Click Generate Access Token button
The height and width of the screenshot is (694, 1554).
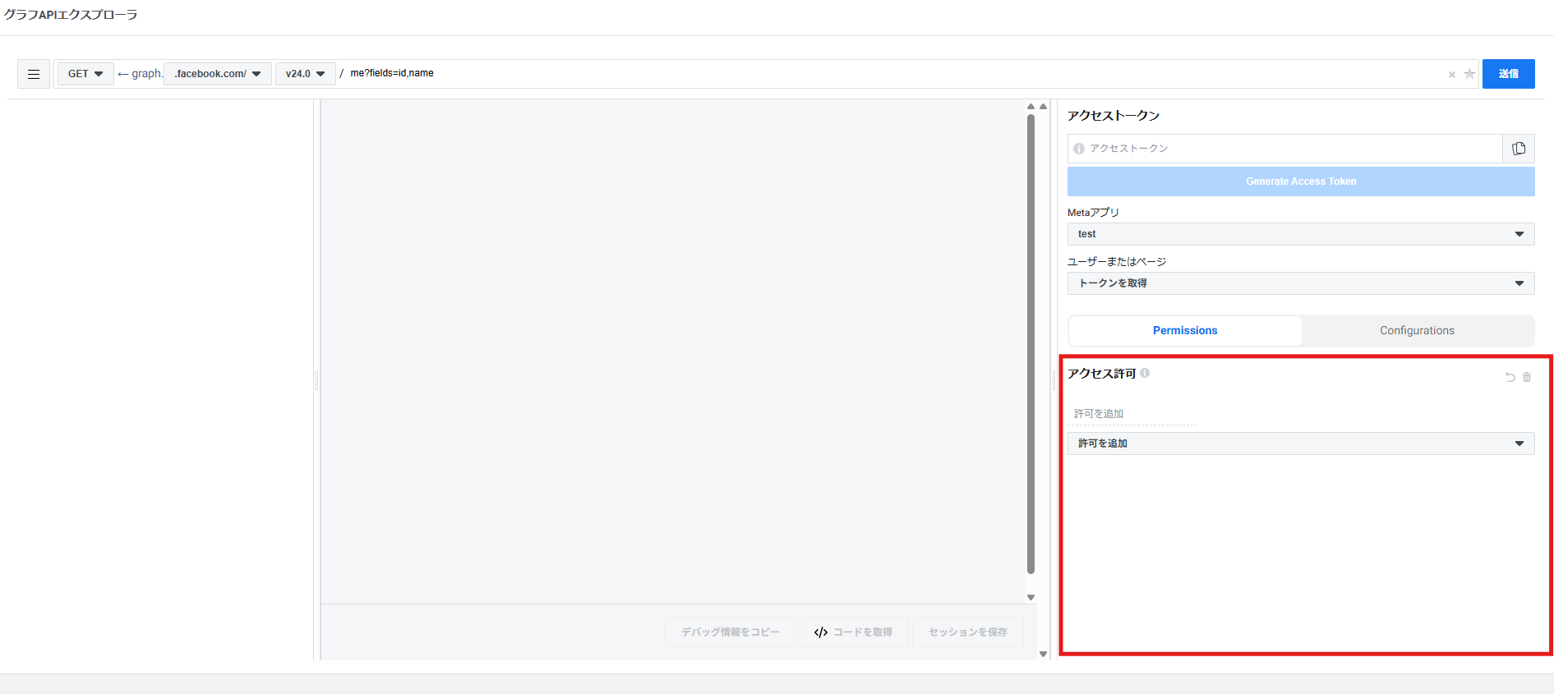pyautogui.click(x=1301, y=182)
